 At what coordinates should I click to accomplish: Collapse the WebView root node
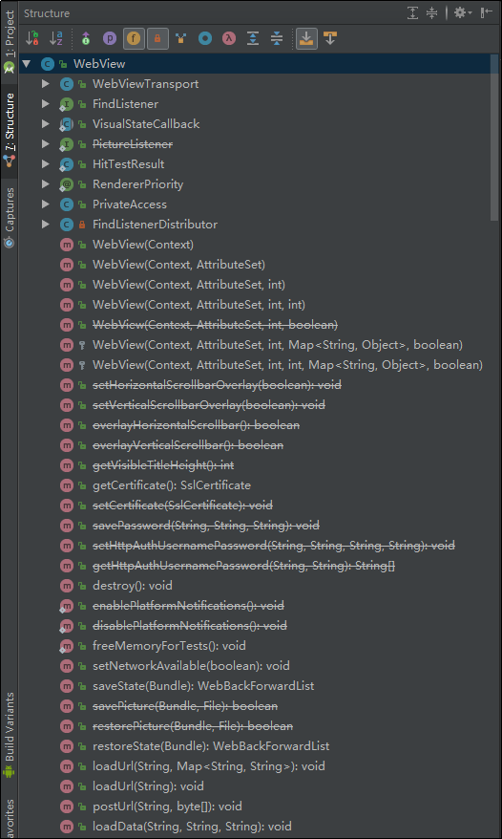[26, 64]
